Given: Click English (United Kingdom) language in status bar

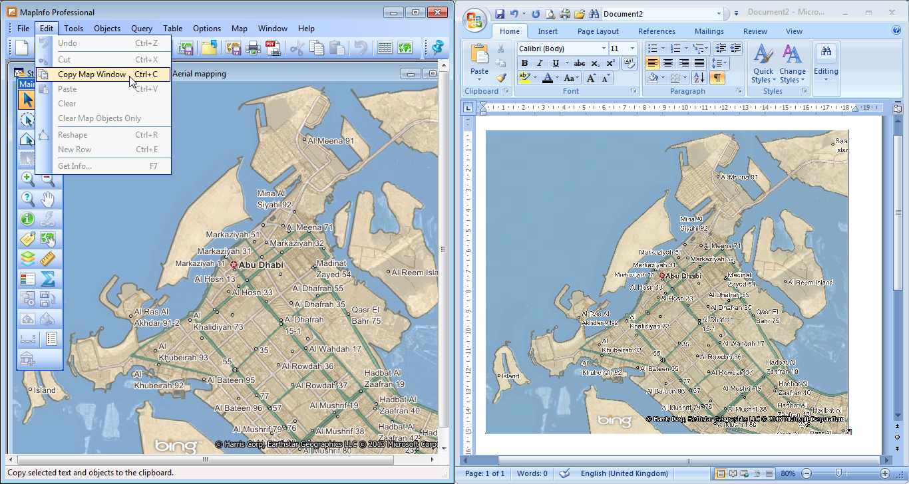Looking at the screenshot, I should pyautogui.click(x=624, y=473).
